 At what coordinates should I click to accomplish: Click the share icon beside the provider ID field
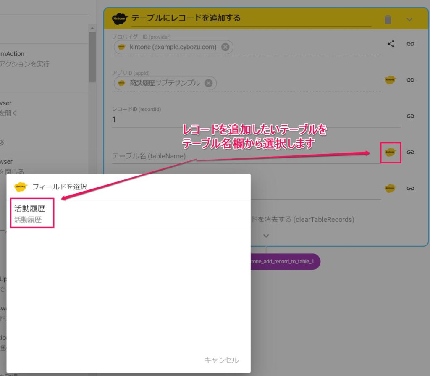[x=391, y=43]
